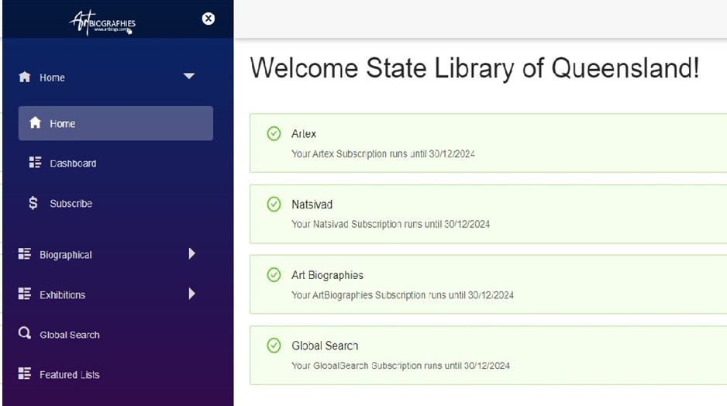Select the highlighted Home submenu item
This screenshot has width=727, height=406.
click(115, 123)
